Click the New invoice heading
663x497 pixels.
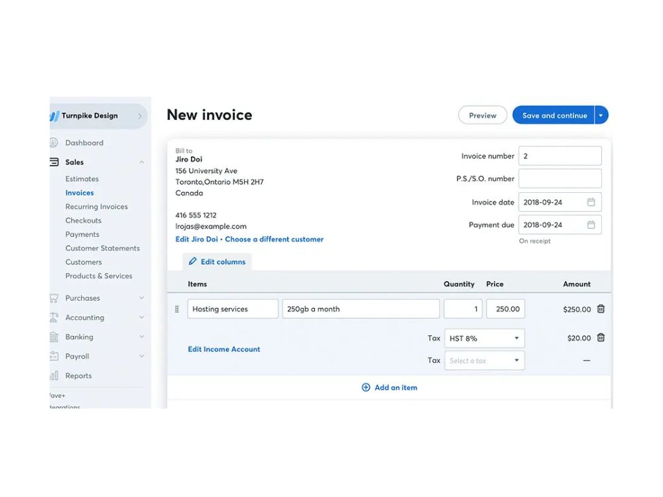click(x=210, y=115)
